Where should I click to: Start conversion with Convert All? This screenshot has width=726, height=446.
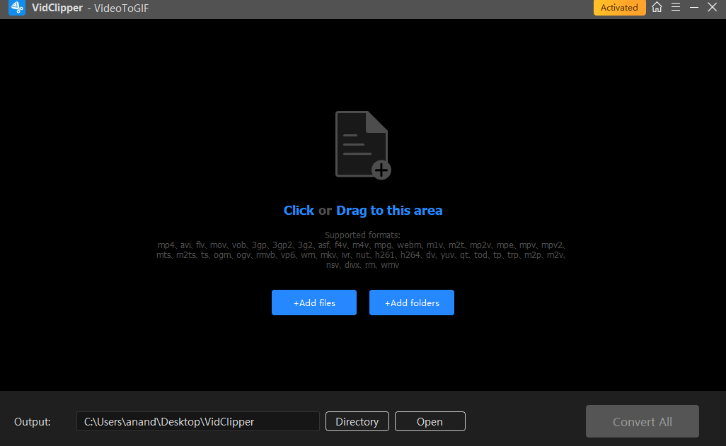point(642,421)
